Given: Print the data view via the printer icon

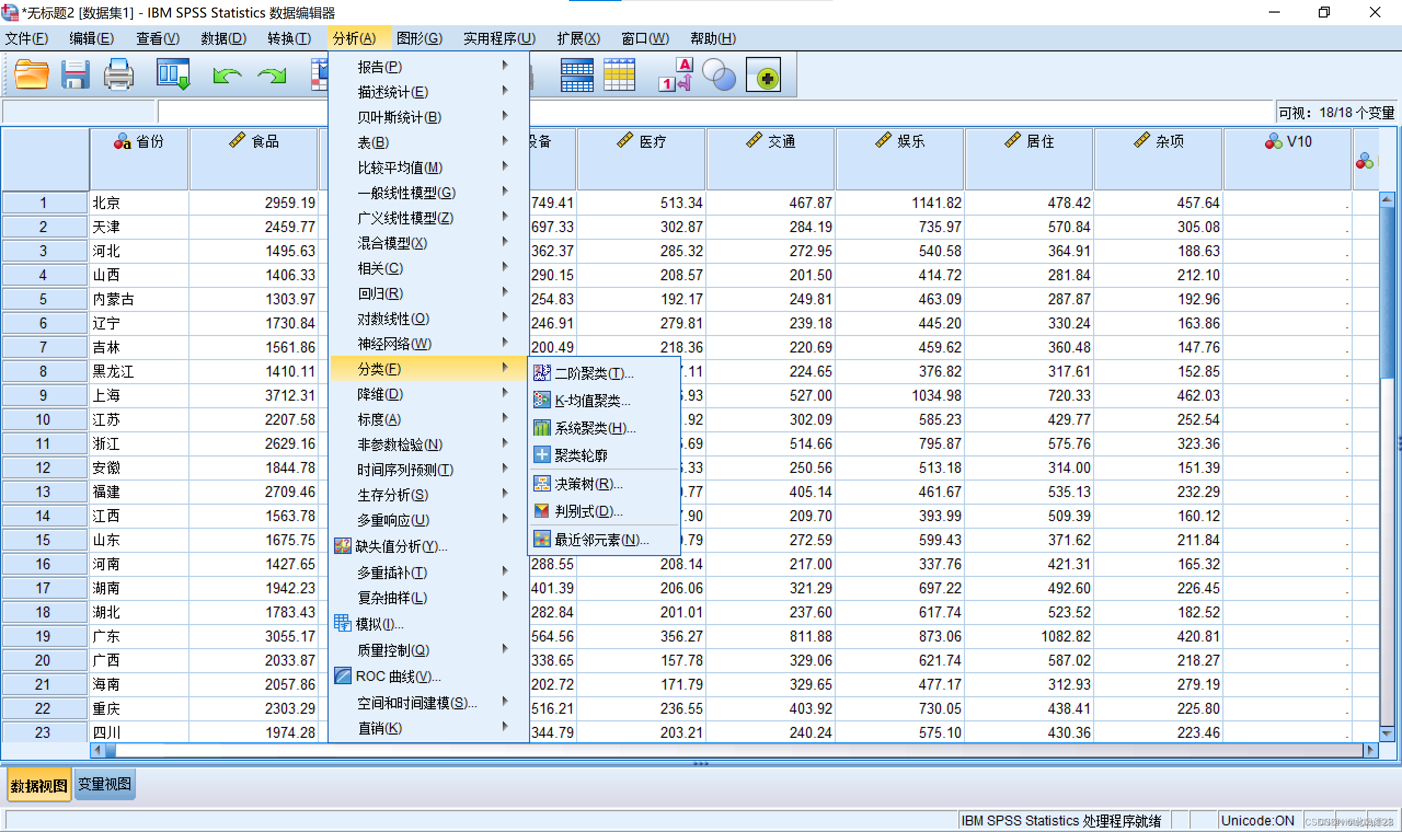Looking at the screenshot, I should pyautogui.click(x=118, y=73).
